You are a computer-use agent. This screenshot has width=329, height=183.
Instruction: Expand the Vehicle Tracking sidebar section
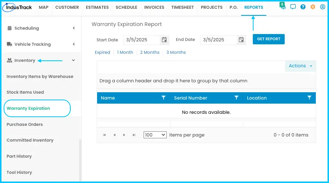[74, 44]
